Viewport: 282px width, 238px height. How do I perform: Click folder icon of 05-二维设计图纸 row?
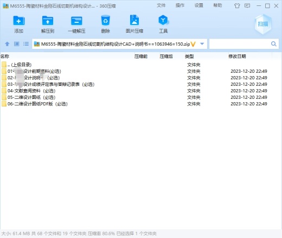click(4, 97)
